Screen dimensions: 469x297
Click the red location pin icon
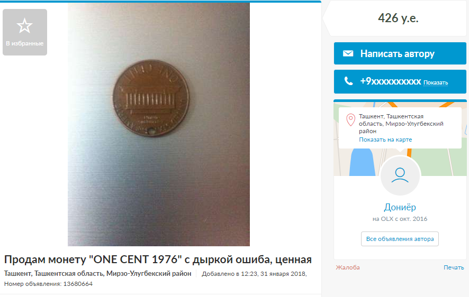[350, 119]
